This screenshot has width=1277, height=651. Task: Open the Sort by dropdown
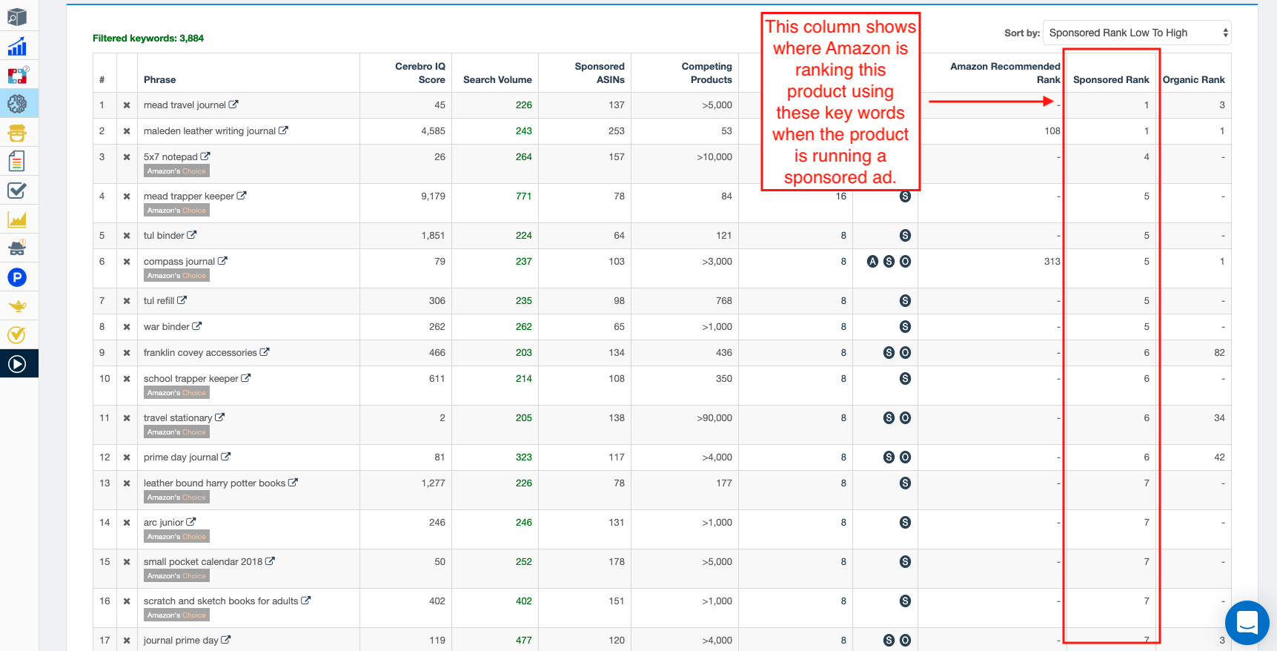1136,33
